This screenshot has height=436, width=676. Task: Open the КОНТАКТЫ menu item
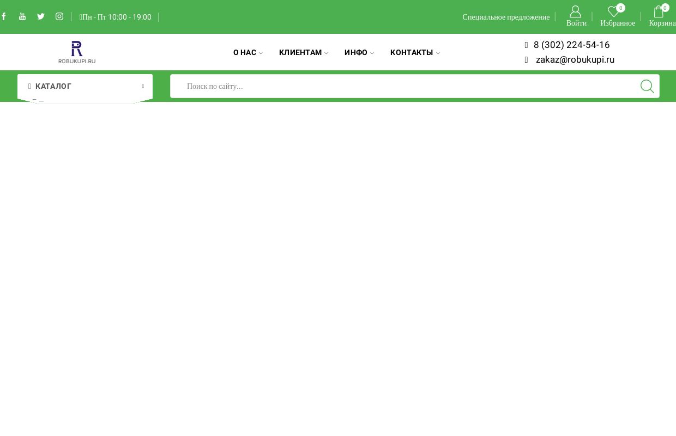[412, 53]
